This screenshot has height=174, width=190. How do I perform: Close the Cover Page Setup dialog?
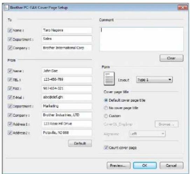coord(183,8)
